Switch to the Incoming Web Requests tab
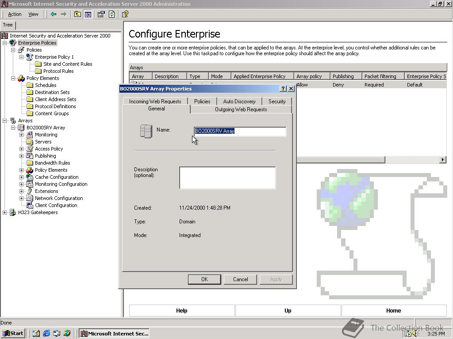Image resolution: width=453 pixels, height=339 pixels. tap(155, 102)
